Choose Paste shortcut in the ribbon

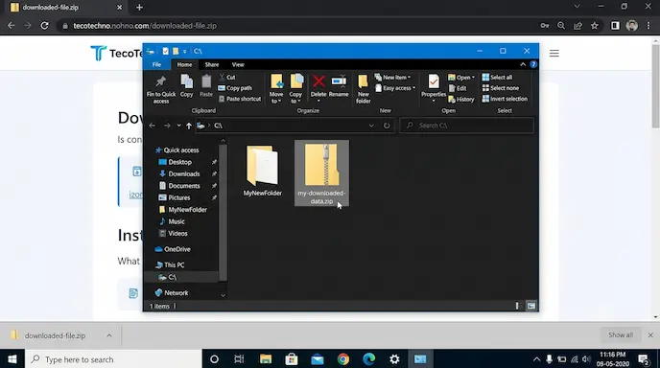[x=240, y=99]
